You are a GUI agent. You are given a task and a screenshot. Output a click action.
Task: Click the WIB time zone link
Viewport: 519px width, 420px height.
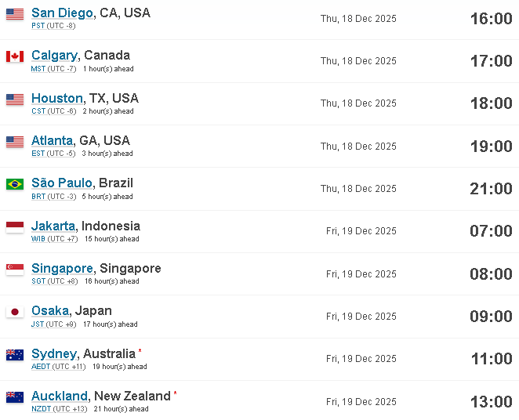(38, 239)
